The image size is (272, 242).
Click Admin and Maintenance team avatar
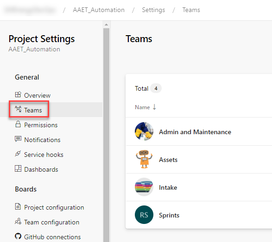point(144,131)
